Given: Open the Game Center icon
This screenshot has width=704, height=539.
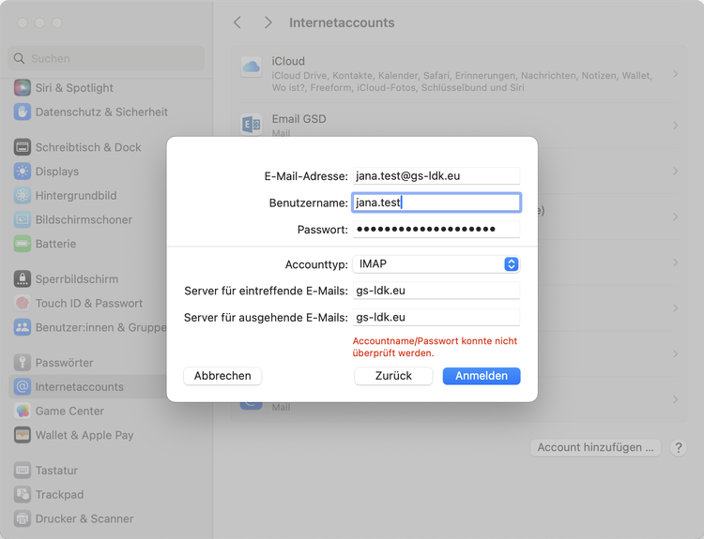Looking at the screenshot, I should click(23, 412).
